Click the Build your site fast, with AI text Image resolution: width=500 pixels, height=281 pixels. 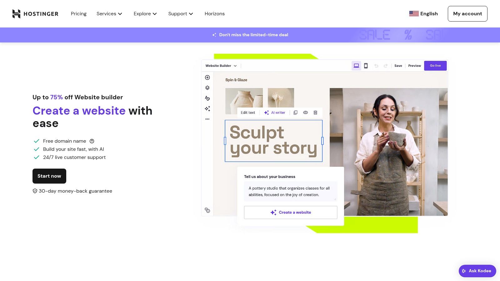[73, 149]
